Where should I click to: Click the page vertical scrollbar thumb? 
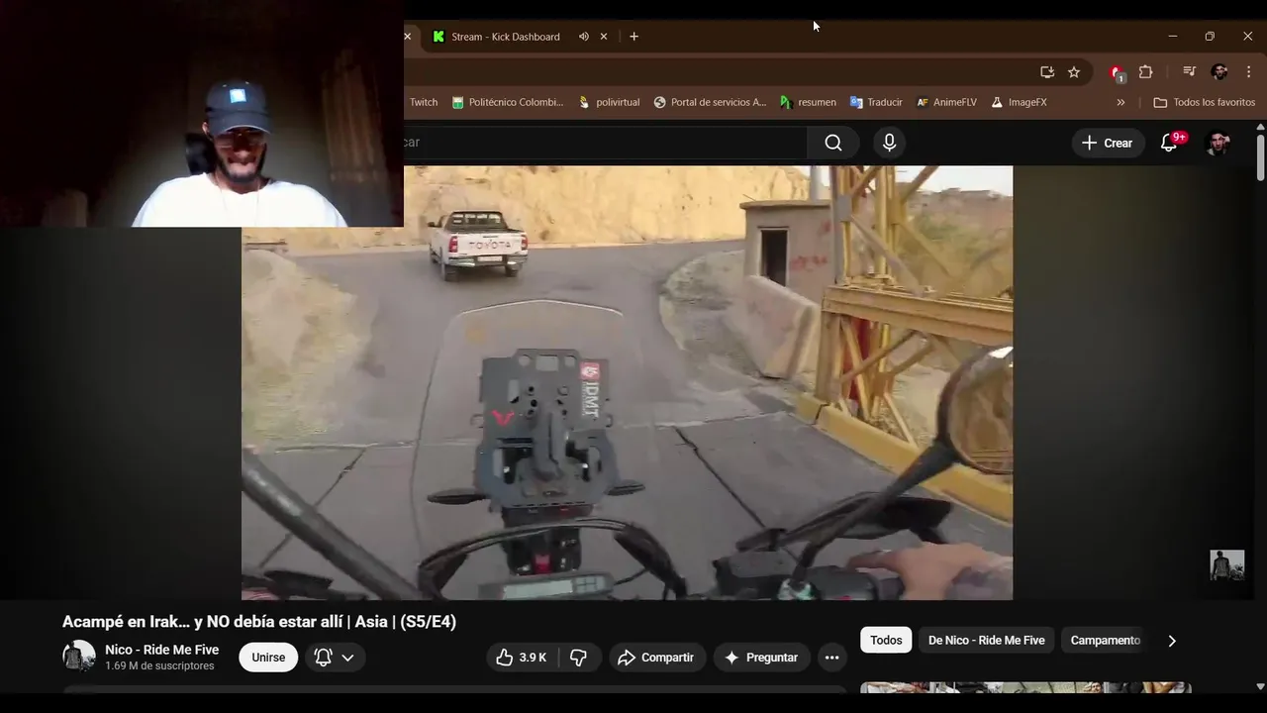1260,157
